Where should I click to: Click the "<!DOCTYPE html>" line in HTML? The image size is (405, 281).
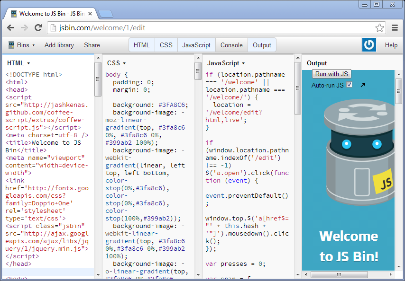coord(34,74)
